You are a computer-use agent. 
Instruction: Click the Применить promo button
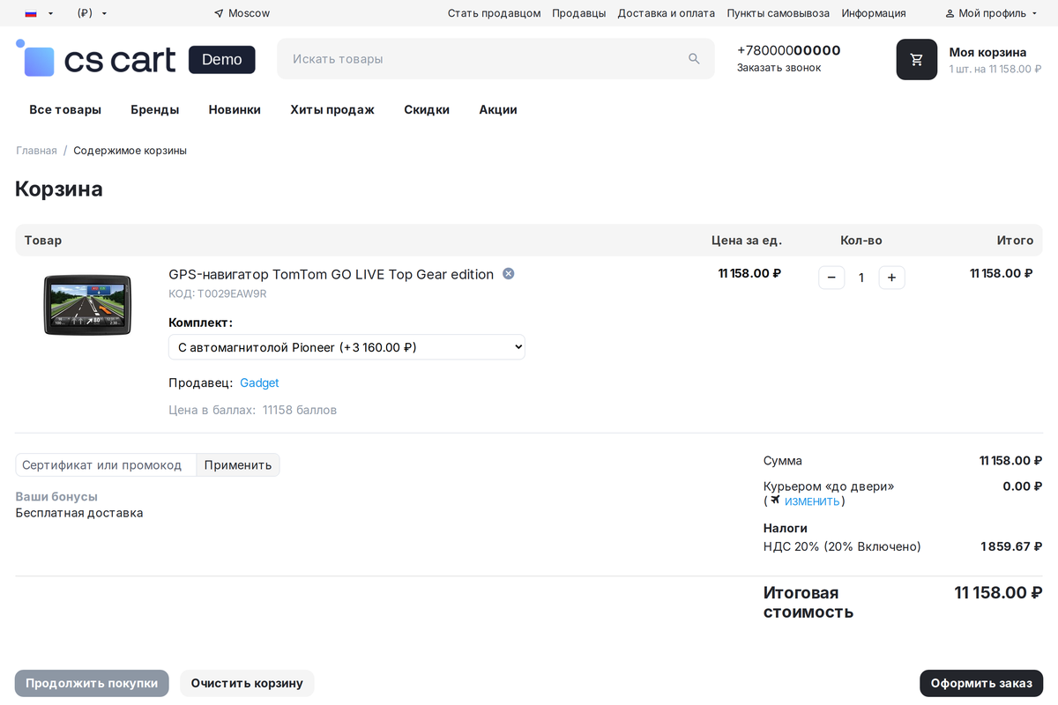(x=238, y=464)
